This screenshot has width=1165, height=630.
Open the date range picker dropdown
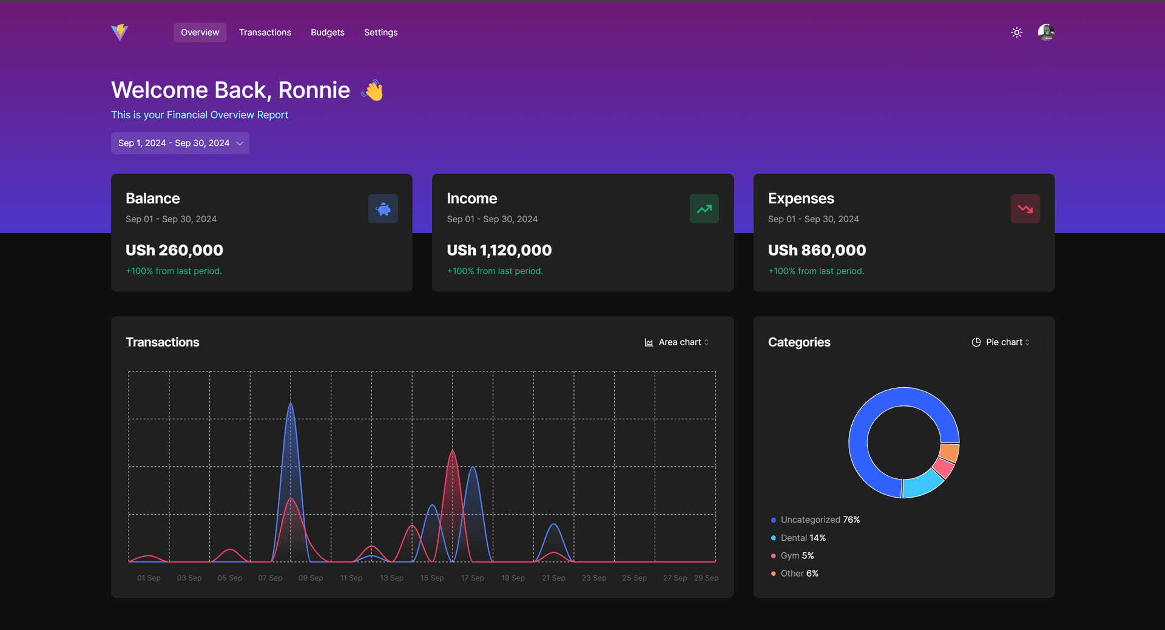point(180,143)
